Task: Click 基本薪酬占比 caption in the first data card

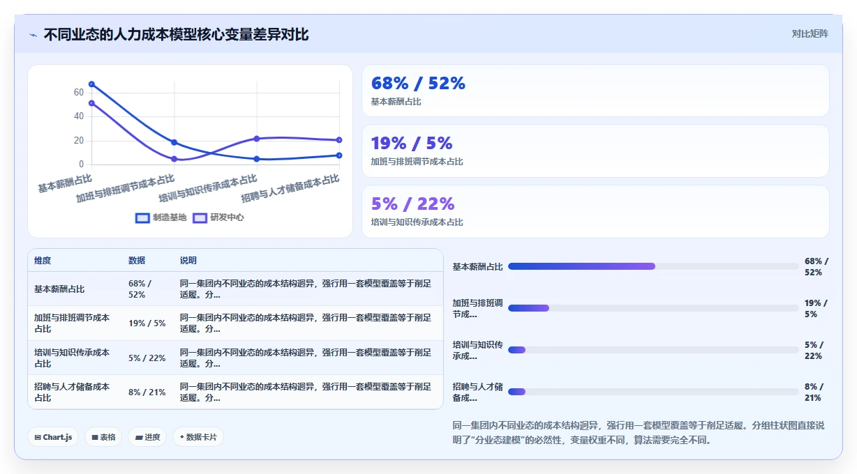Action: (x=396, y=102)
